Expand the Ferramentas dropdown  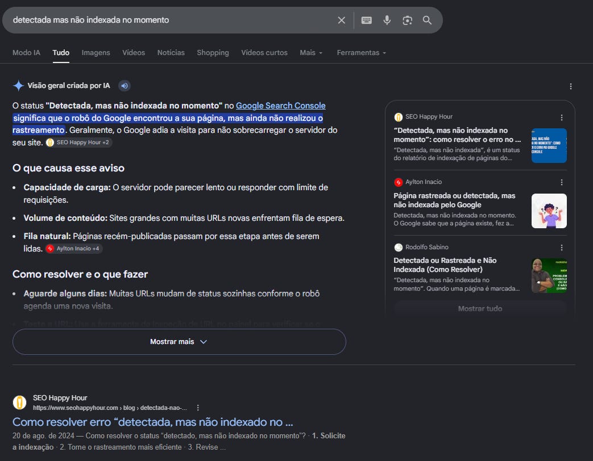[x=362, y=53]
